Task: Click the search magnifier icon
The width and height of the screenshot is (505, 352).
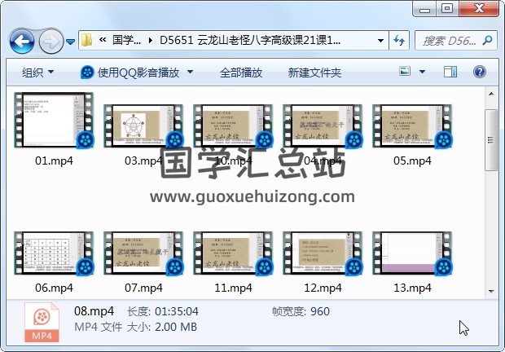Action: [x=488, y=40]
